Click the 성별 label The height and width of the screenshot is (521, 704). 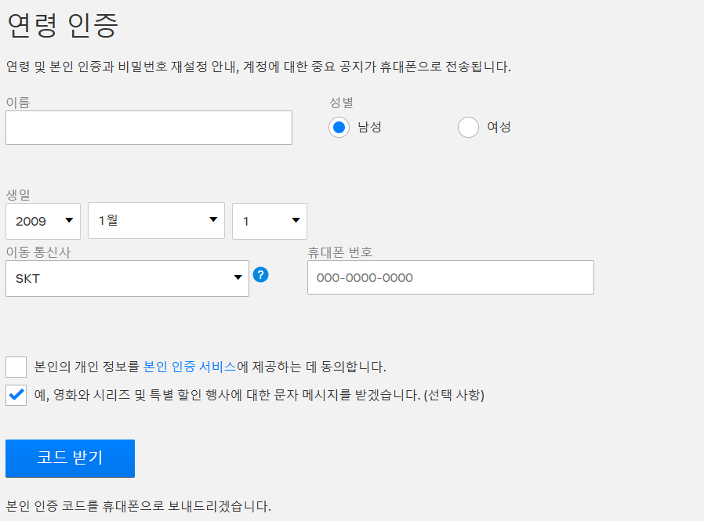pyautogui.click(x=341, y=103)
